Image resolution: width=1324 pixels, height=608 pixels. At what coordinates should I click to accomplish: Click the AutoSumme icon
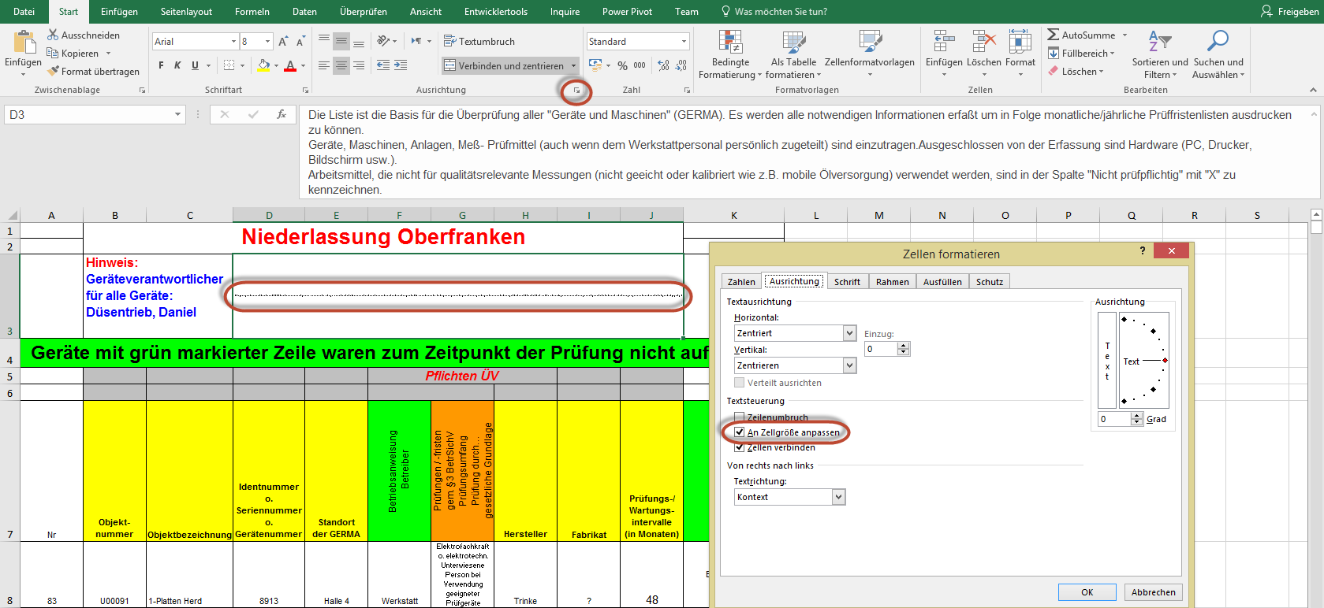point(1054,35)
